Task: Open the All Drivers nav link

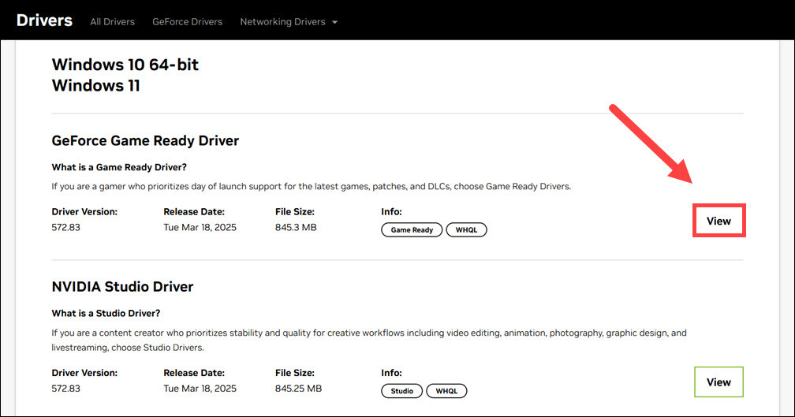Action: pos(112,22)
